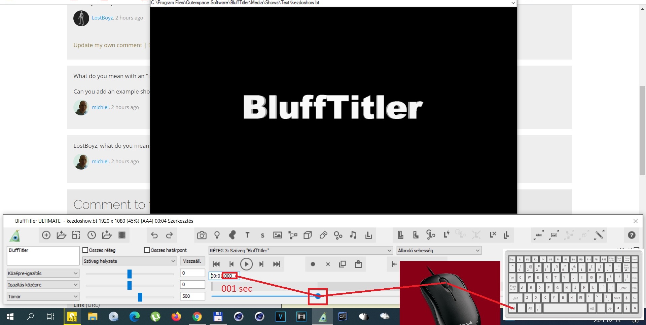Undo the last action

154,235
